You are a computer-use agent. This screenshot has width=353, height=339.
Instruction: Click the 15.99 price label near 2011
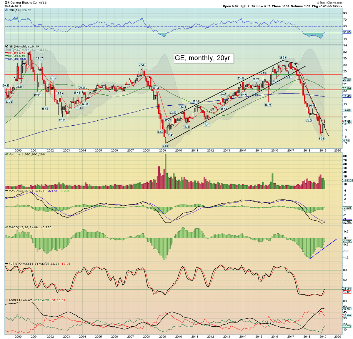(x=196, y=102)
